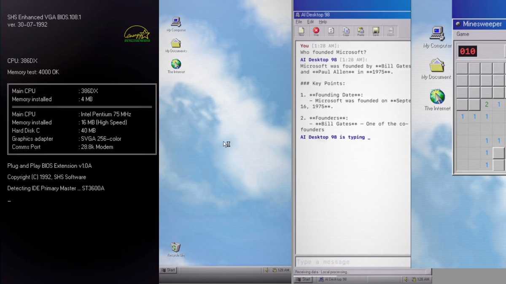Open the Game menu in Minesweeper
This screenshot has width=506, height=284.
(x=463, y=34)
